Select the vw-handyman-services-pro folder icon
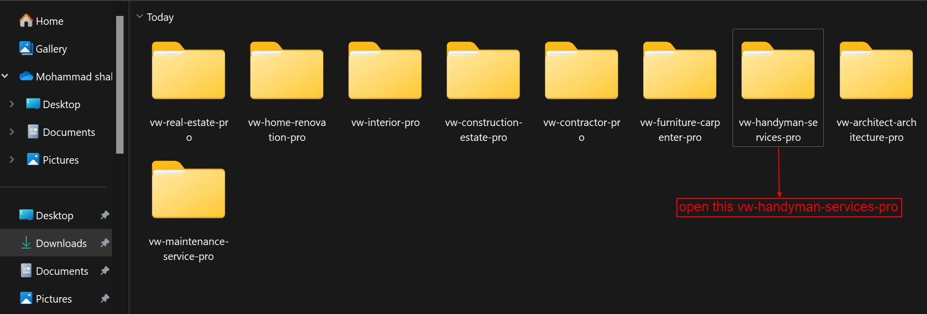The image size is (927, 314). point(778,70)
